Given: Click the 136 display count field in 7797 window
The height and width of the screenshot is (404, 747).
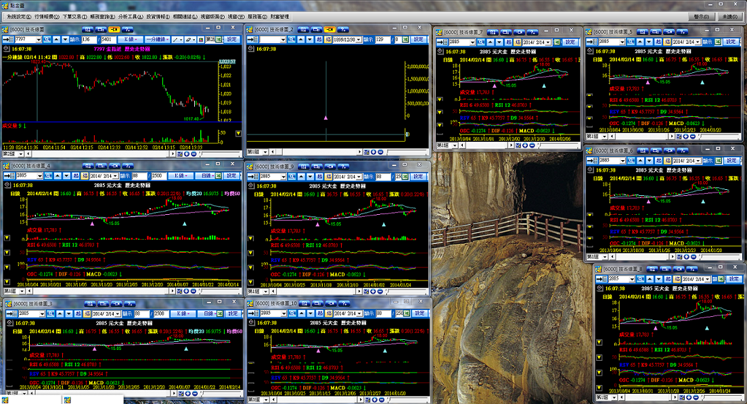Looking at the screenshot, I should (89, 39).
